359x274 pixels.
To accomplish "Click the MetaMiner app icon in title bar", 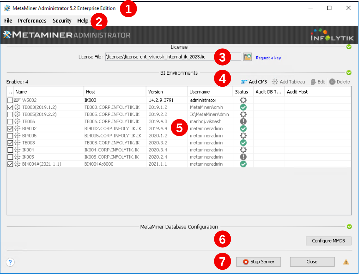I will coord(7,8).
